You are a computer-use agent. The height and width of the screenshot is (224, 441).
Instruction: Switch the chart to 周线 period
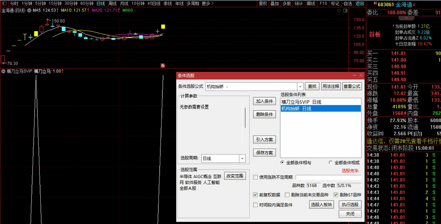[x=112, y=3]
